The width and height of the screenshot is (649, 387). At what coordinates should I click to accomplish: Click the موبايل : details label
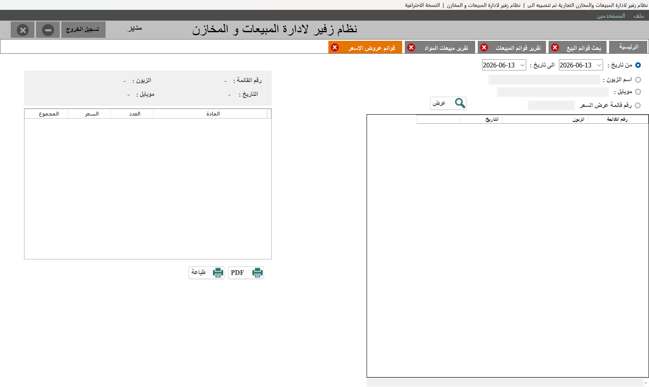[145, 94]
